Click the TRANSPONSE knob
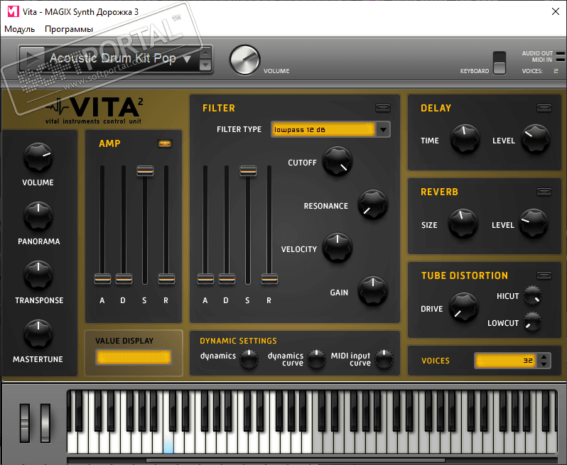 (38, 275)
